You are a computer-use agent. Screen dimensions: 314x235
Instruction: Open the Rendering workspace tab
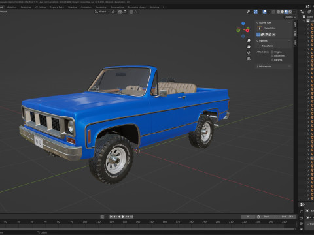pos(101,7)
